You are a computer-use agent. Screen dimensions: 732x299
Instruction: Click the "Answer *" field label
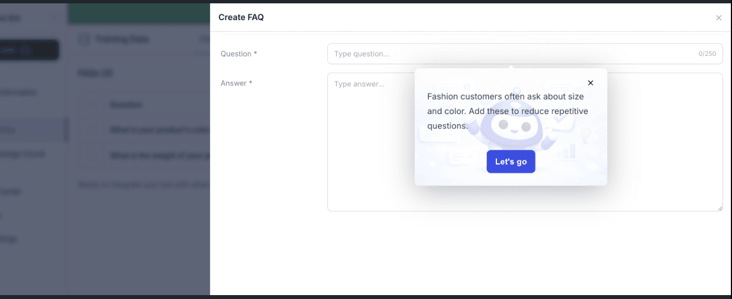pos(236,83)
